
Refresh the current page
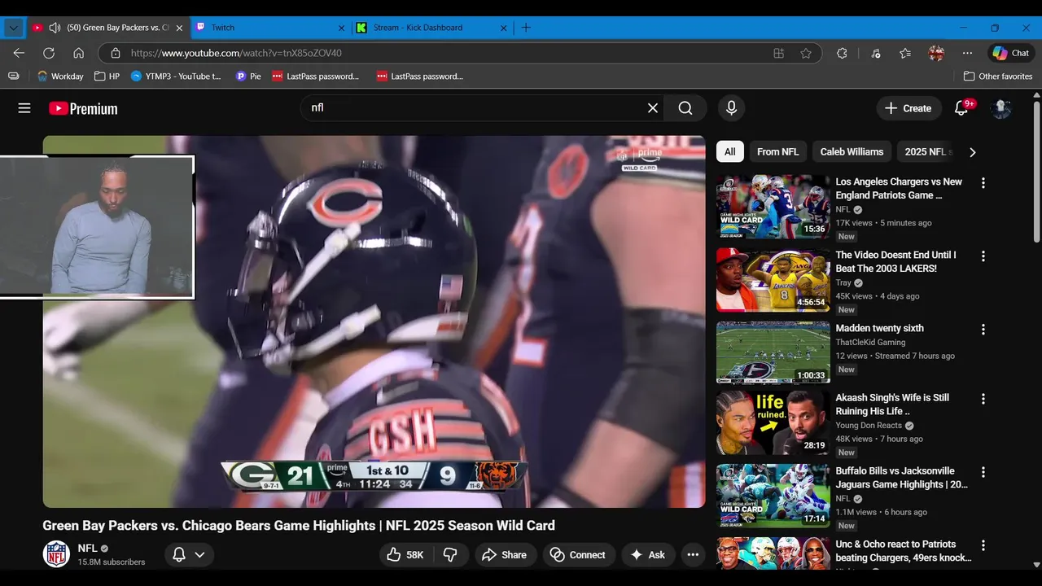tap(49, 53)
